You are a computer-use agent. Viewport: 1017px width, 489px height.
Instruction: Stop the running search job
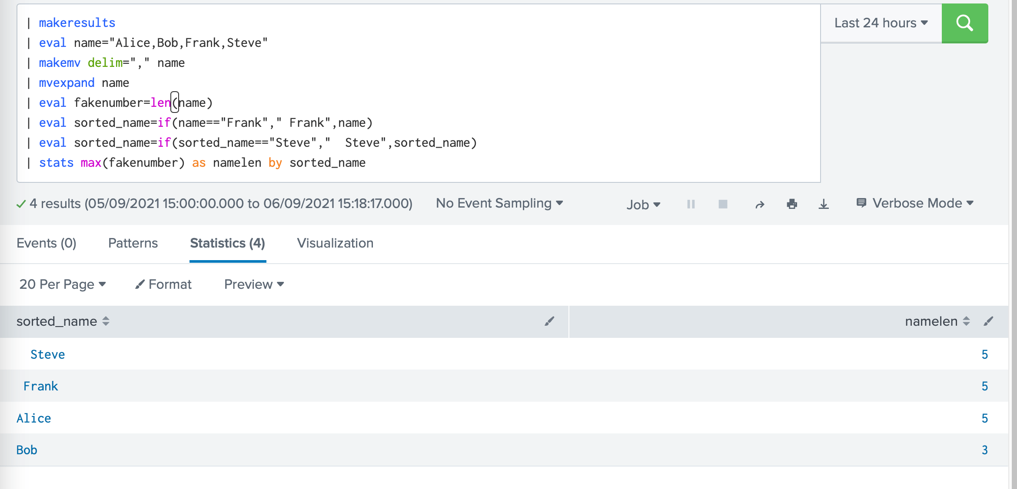723,204
